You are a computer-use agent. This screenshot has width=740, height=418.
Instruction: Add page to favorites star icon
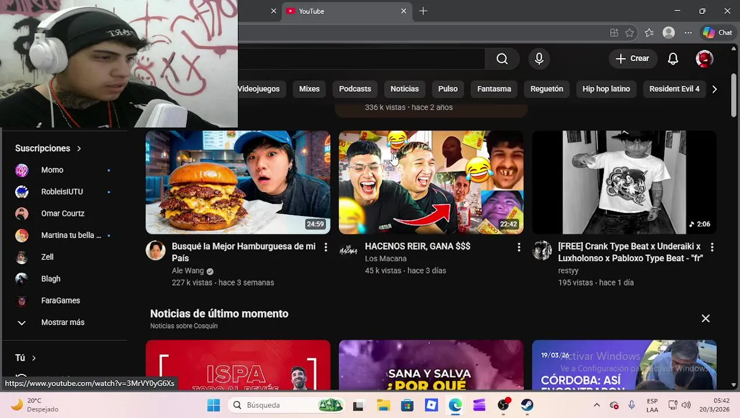629,33
